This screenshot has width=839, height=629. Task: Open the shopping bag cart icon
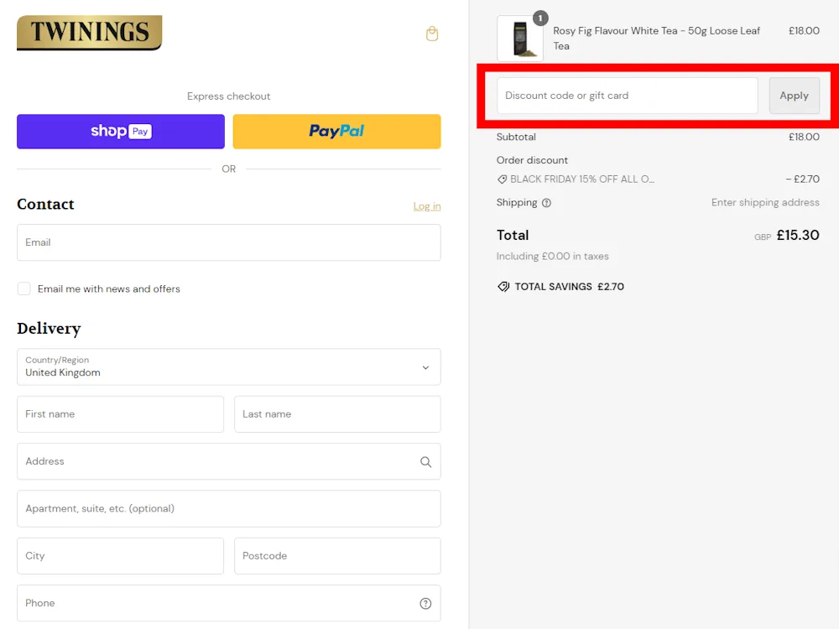pyautogui.click(x=432, y=34)
